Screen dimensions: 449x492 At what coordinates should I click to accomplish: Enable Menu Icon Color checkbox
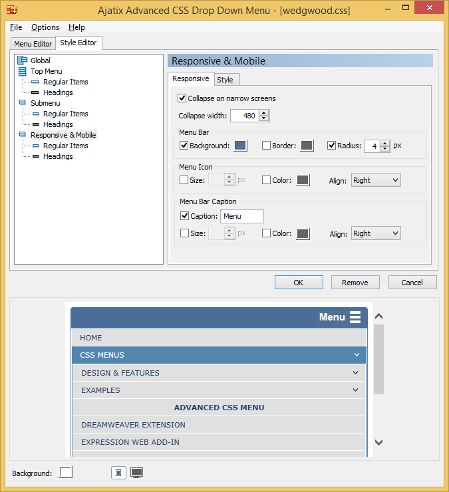266,180
